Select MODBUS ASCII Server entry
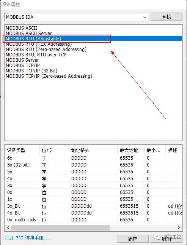The height and width of the screenshot is (245, 187). [x=28, y=33]
